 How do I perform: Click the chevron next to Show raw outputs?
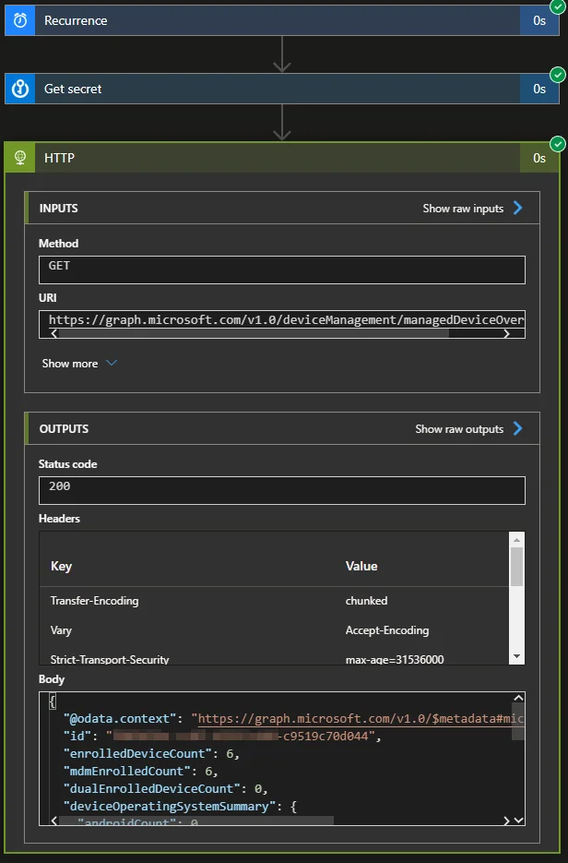tap(517, 429)
